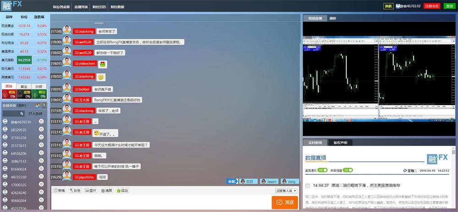Toggle the 声音提醒 sound alert switch
The width and height of the screenshot is (458, 212).
pyautogui.click(x=348, y=170)
